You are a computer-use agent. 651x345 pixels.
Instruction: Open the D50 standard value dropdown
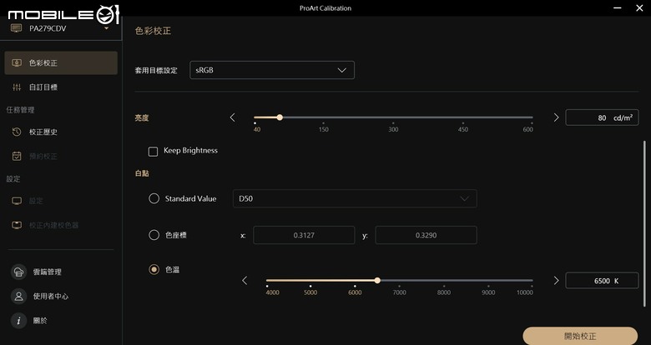pyautogui.click(x=355, y=198)
